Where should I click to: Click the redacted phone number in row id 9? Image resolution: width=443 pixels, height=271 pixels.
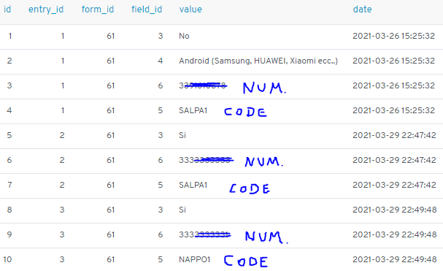pos(205,234)
